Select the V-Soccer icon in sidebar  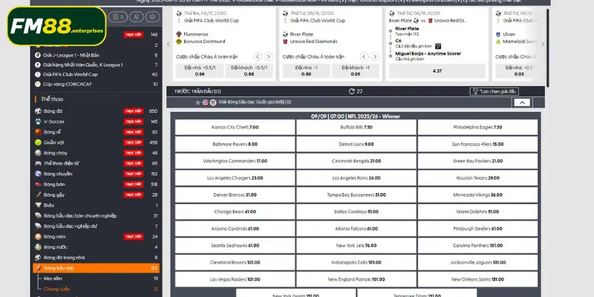(38, 122)
